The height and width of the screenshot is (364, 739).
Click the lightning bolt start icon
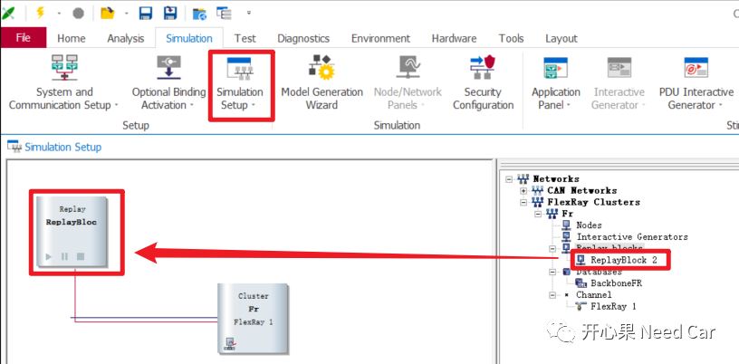(42, 13)
